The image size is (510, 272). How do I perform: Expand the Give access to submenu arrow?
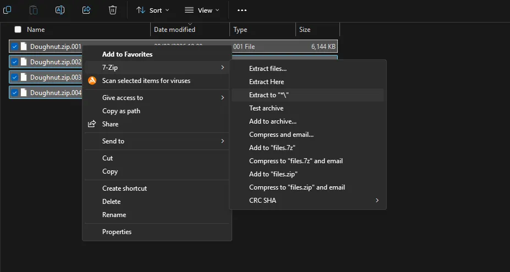pos(222,97)
